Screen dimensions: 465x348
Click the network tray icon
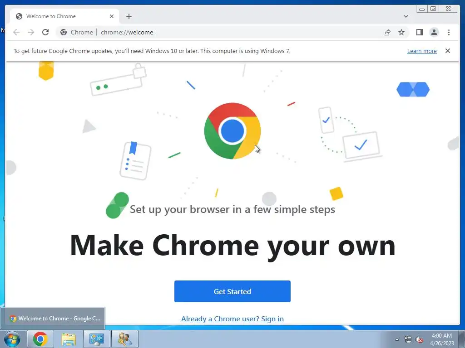coord(408,339)
